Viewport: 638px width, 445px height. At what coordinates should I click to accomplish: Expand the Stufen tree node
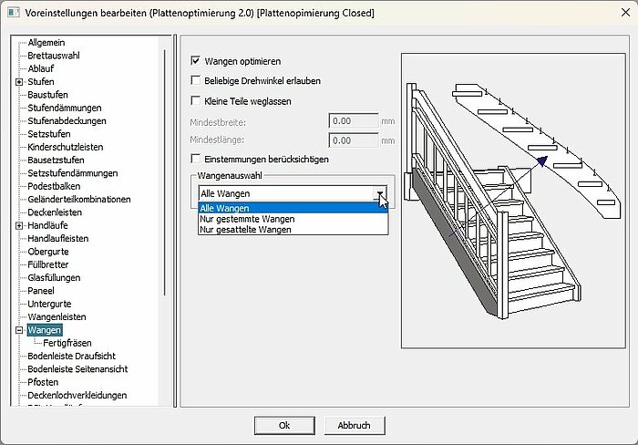coord(19,82)
